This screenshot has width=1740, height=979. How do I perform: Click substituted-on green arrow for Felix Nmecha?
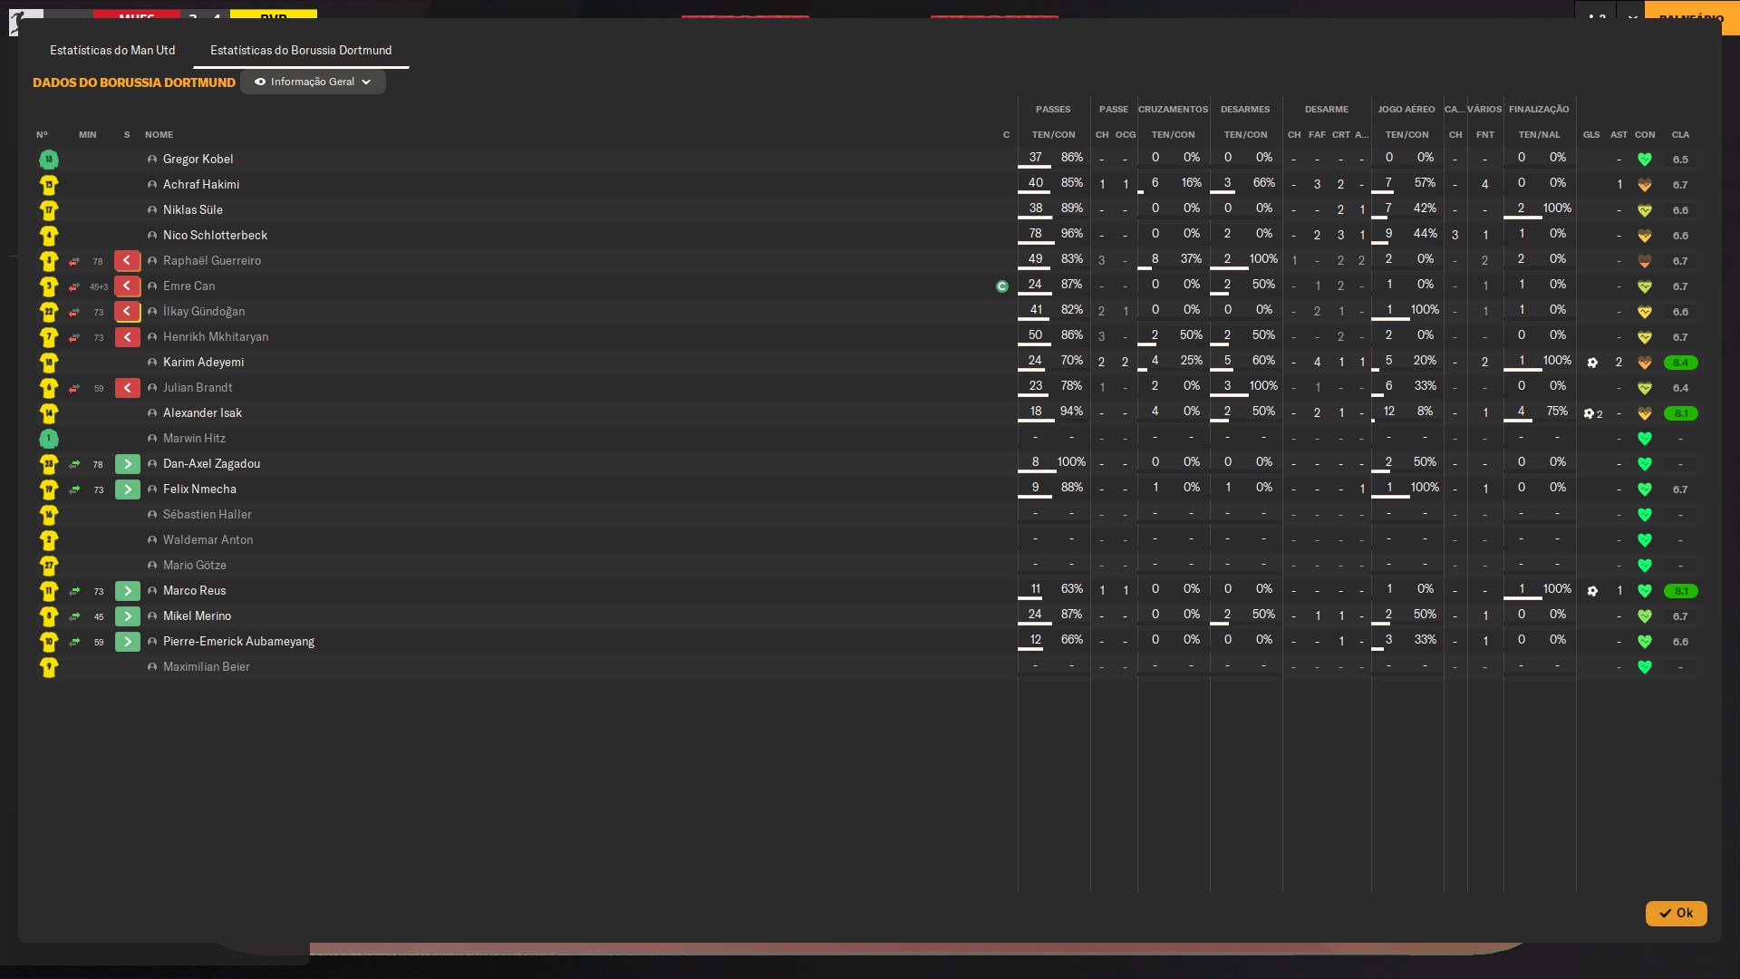(x=128, y=489)
